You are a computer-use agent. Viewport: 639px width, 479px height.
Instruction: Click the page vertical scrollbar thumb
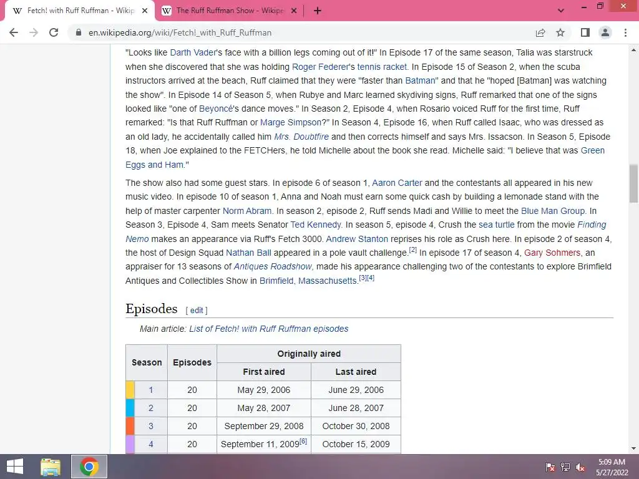[x=633, y=183]
